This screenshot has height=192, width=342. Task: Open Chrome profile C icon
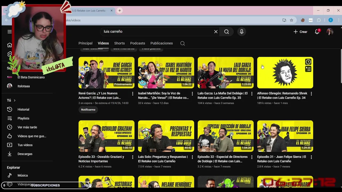point(331,20)
